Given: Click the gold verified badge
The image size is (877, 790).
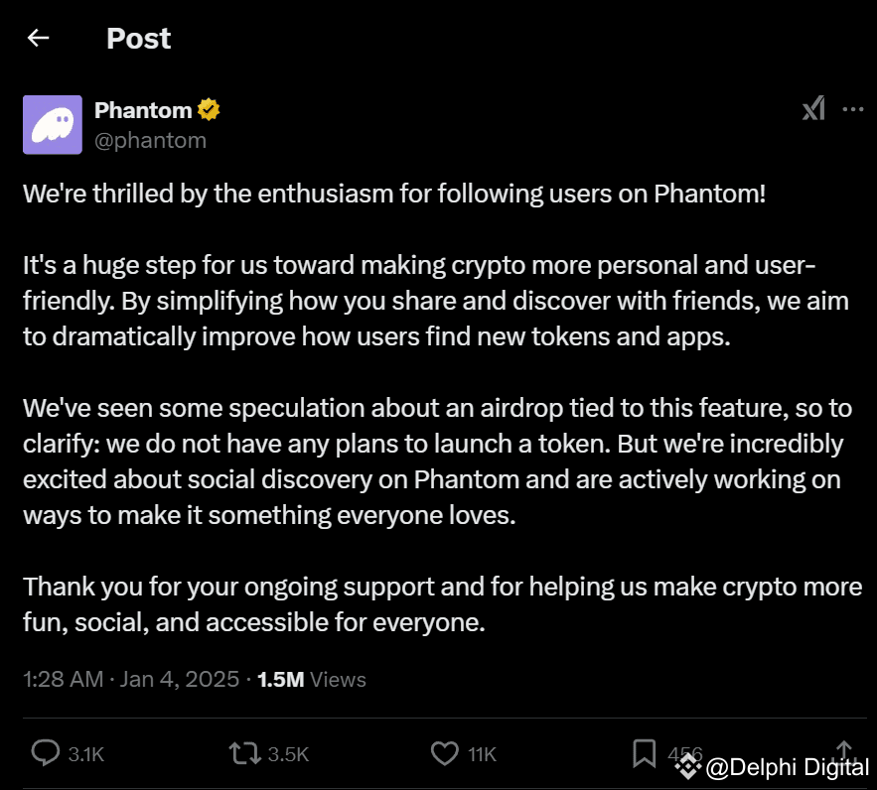Looking at the screenshot, I should click(209, 110).
